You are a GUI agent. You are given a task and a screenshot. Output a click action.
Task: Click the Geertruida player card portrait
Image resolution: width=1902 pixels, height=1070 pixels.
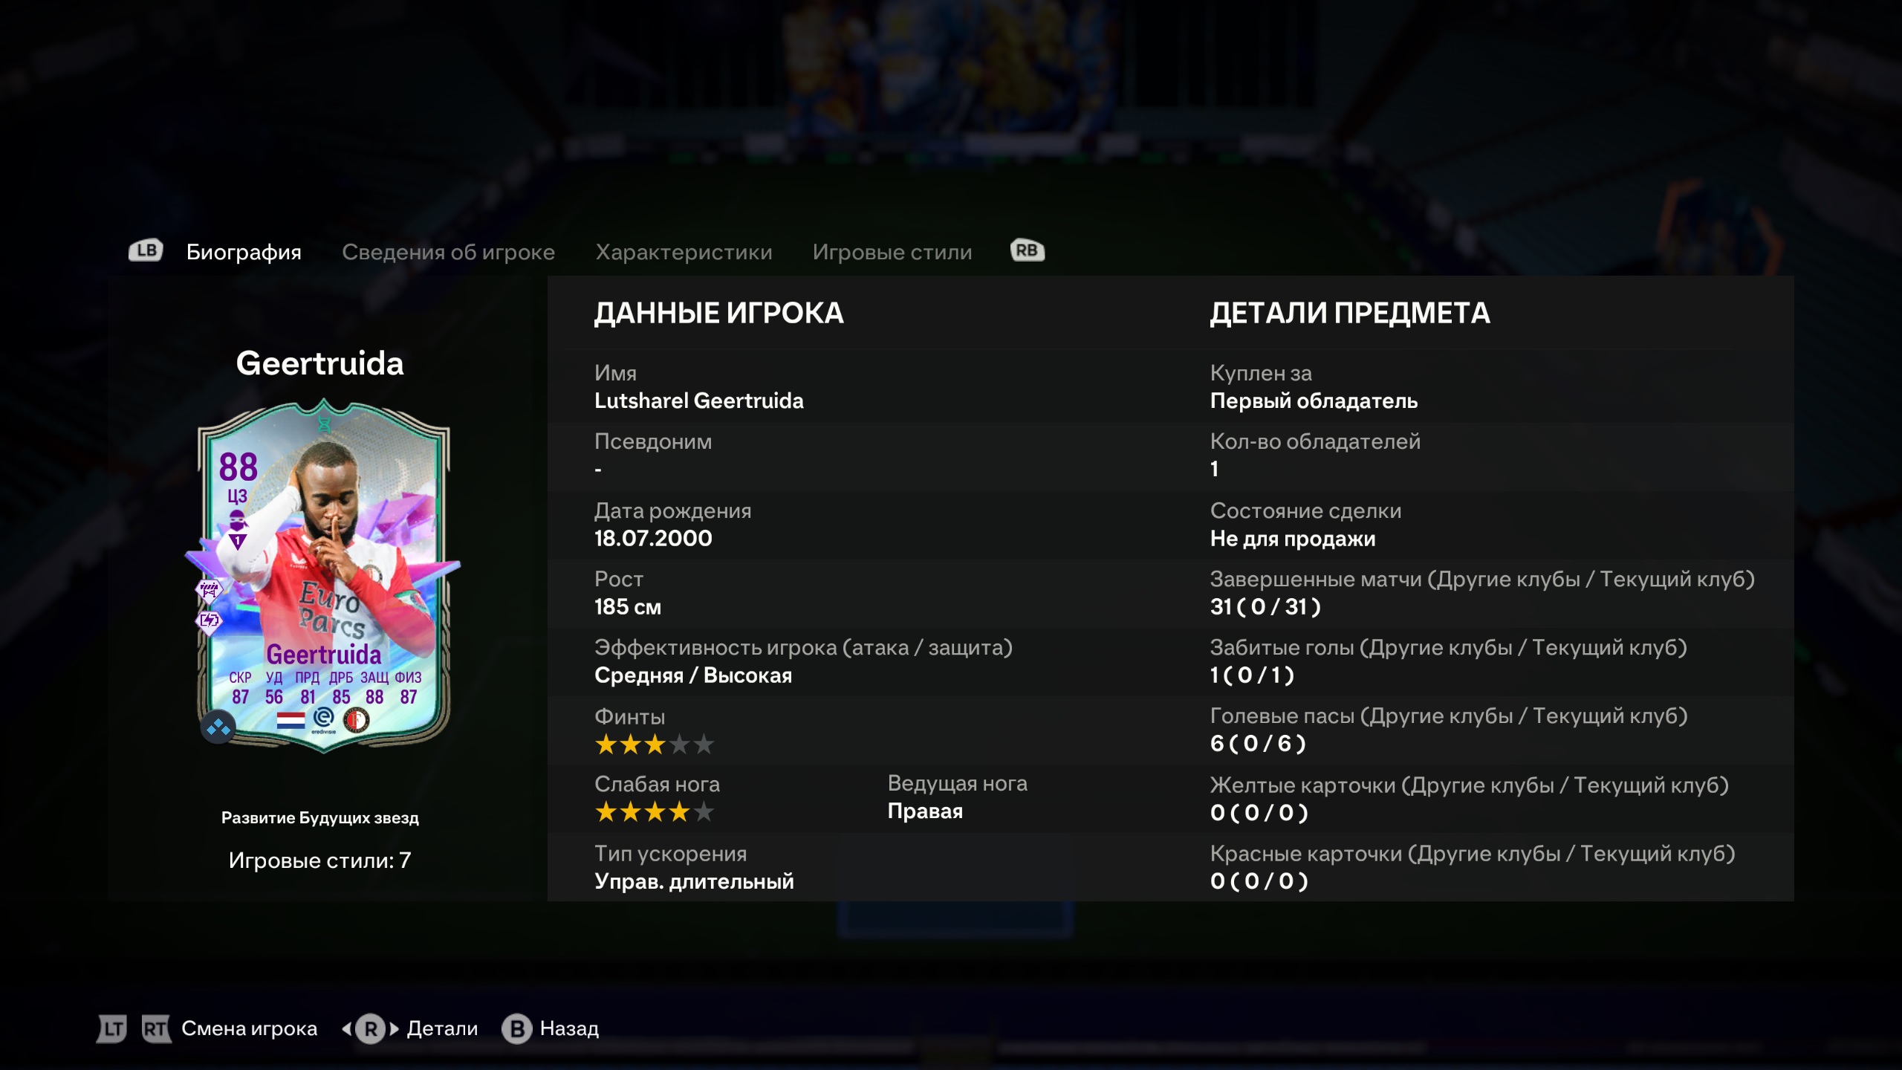pyautogui.click(x=324, y=576)
